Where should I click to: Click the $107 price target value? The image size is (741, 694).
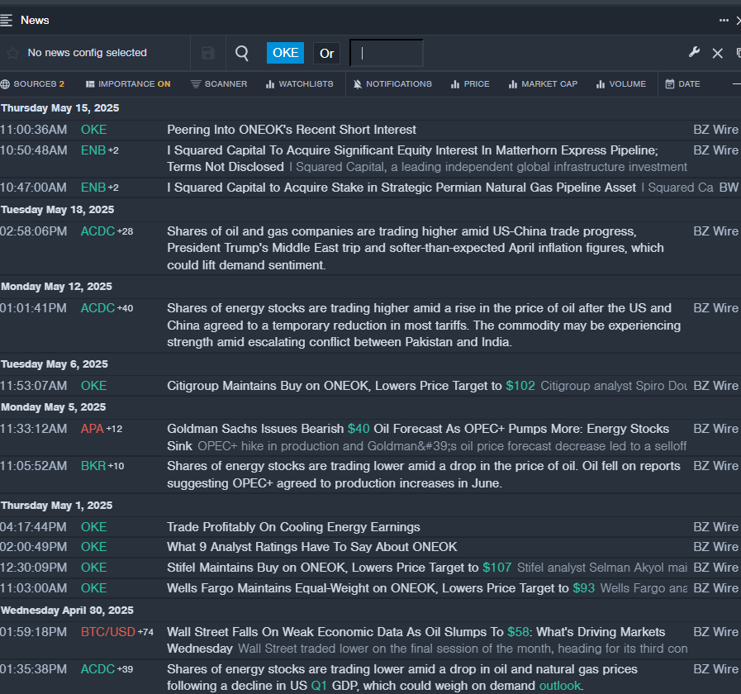pyautogui.click(x=497, y=568)
